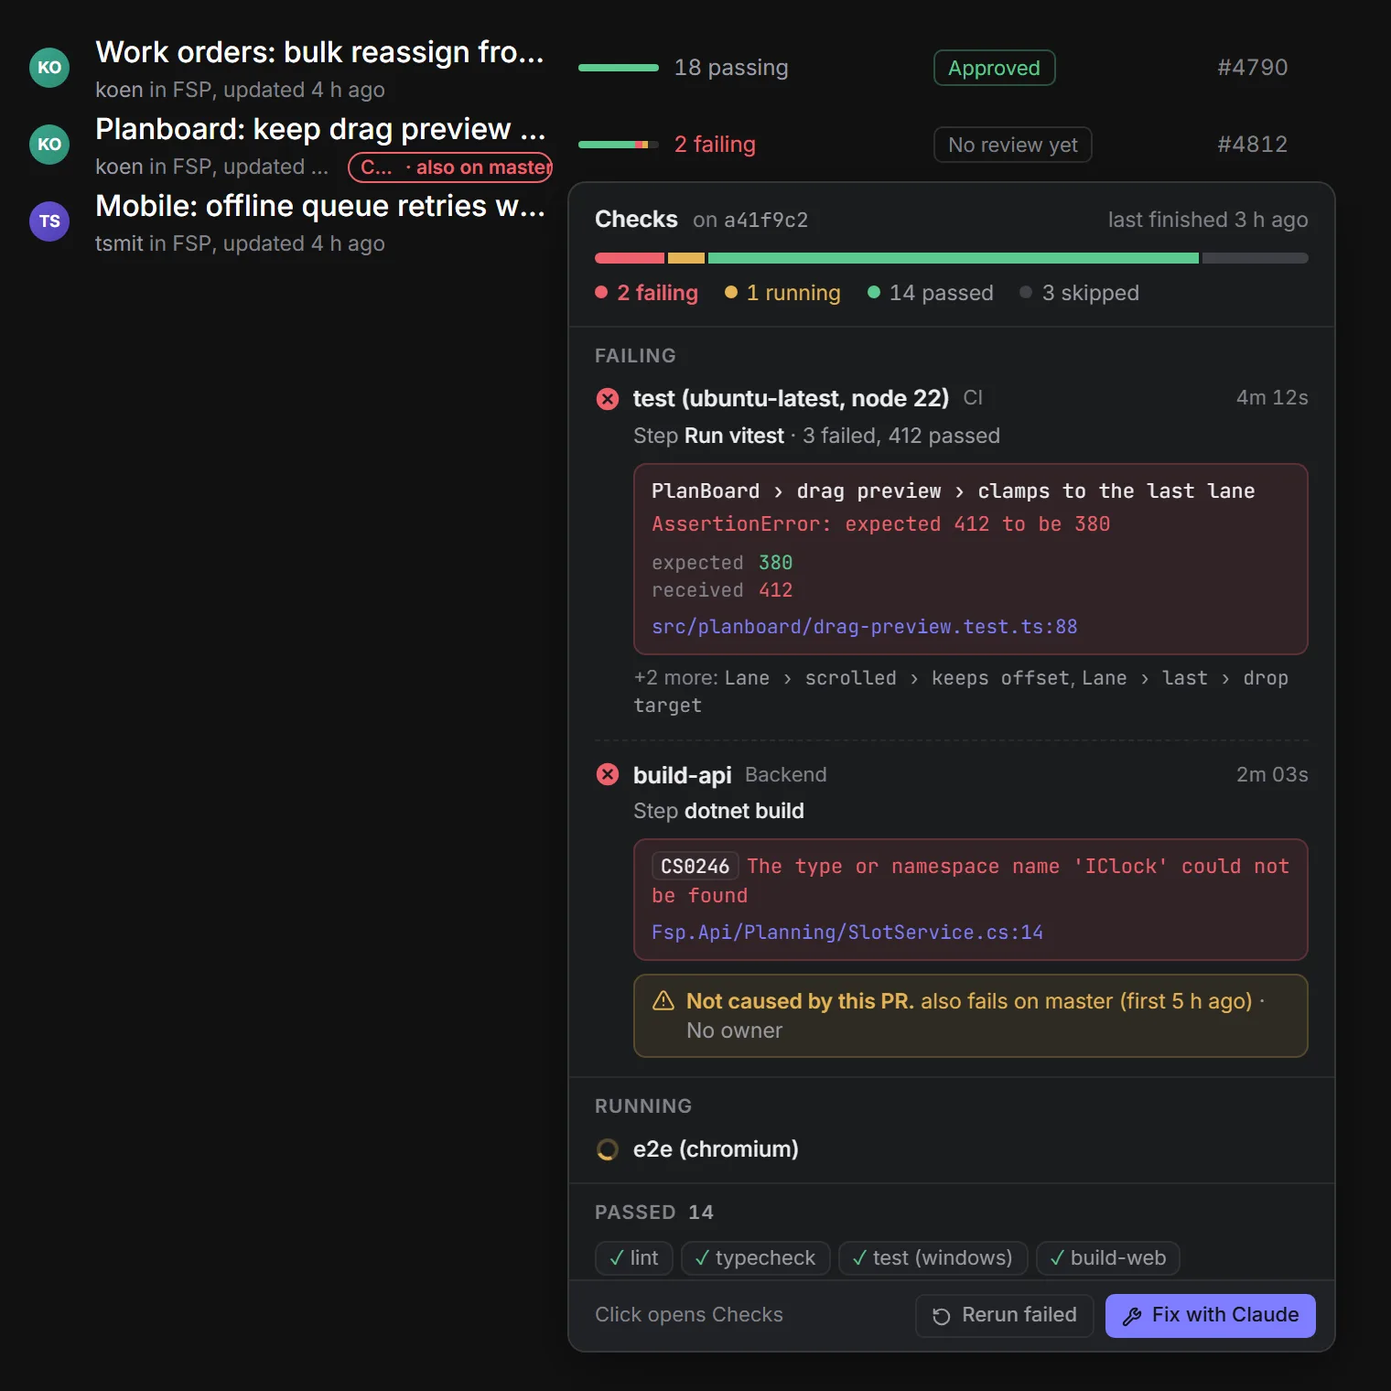Open the Work orders: bulk reassign pull request

coord(320,53)
